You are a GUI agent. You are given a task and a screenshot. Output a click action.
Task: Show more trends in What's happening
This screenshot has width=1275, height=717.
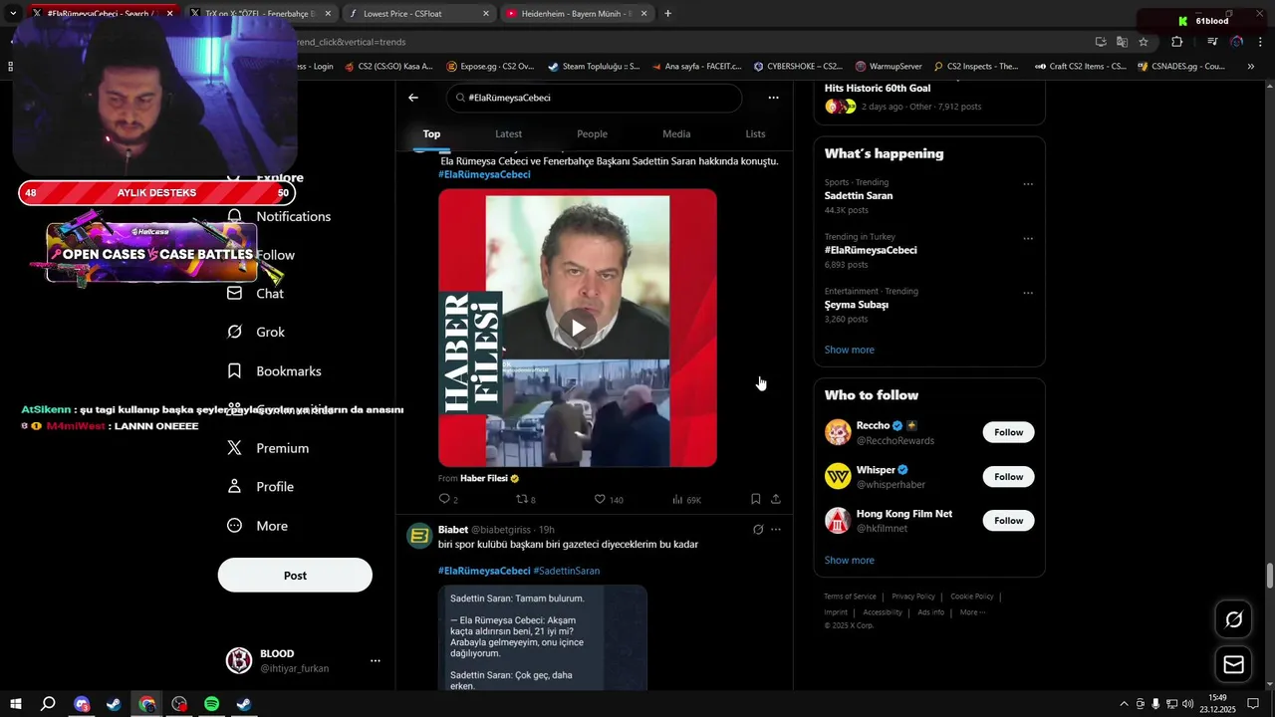click(x=849, y=350)
